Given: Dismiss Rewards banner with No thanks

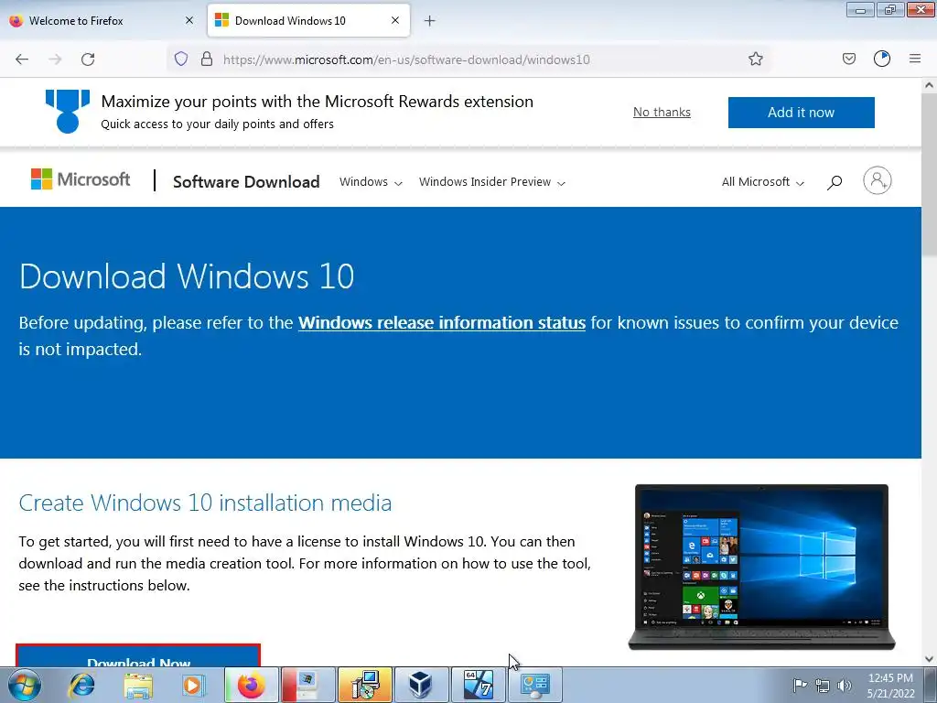Looking at the screenshot, I should (662, 113).
